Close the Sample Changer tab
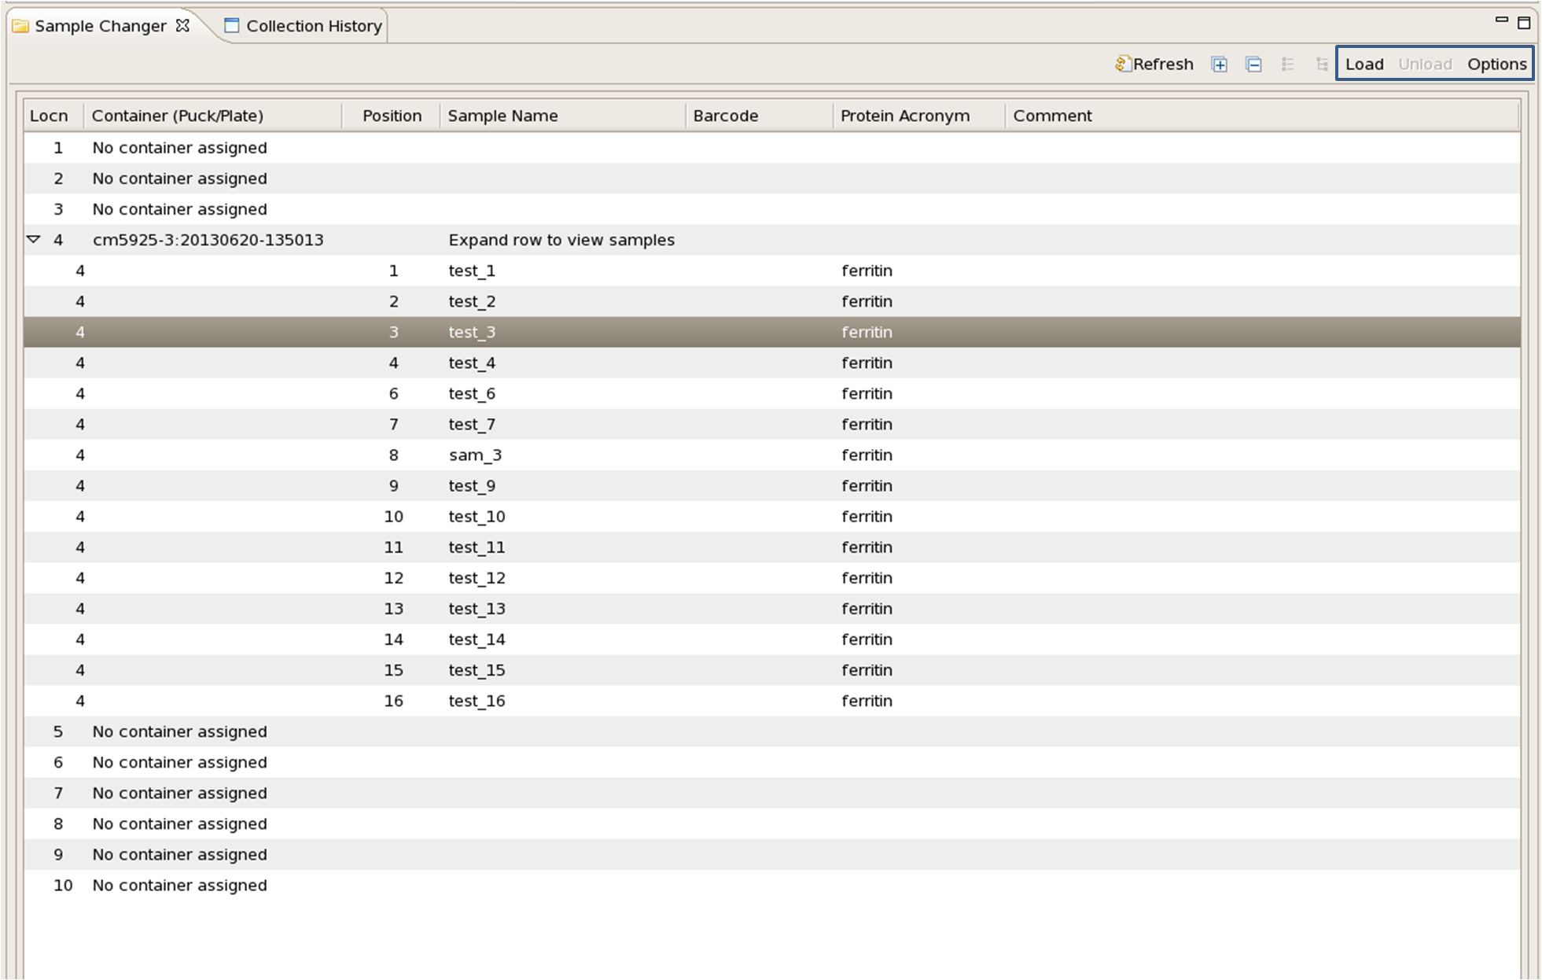This screenshot has height=980, width=1542. point(182,25)
